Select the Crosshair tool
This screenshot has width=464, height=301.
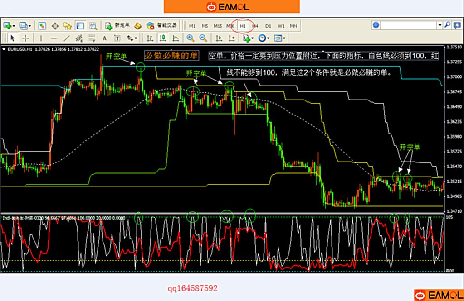[x=26, y=38]
